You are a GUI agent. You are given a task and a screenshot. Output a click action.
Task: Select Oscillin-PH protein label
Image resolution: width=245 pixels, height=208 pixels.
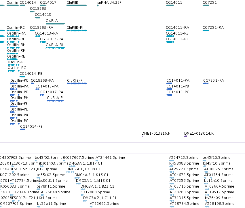[x=20, y=98]
